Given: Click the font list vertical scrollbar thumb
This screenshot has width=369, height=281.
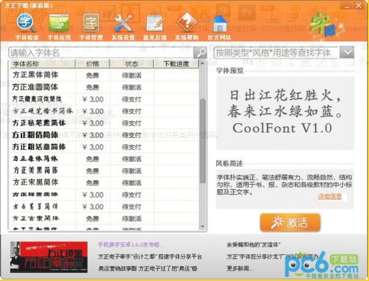Looking at the screenshot, I should point(202,141).
